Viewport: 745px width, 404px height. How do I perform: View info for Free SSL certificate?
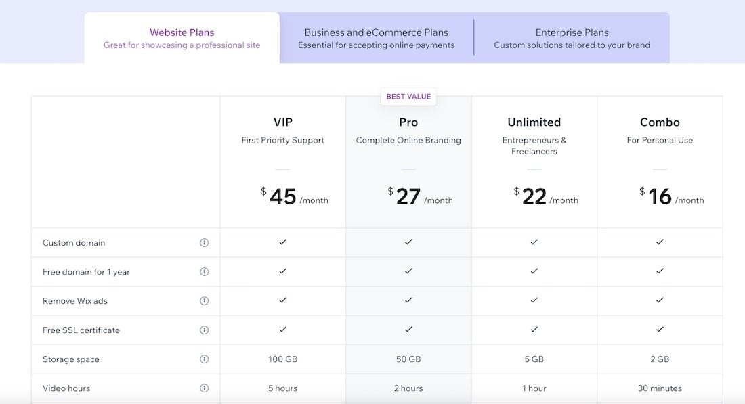point(203,330)
